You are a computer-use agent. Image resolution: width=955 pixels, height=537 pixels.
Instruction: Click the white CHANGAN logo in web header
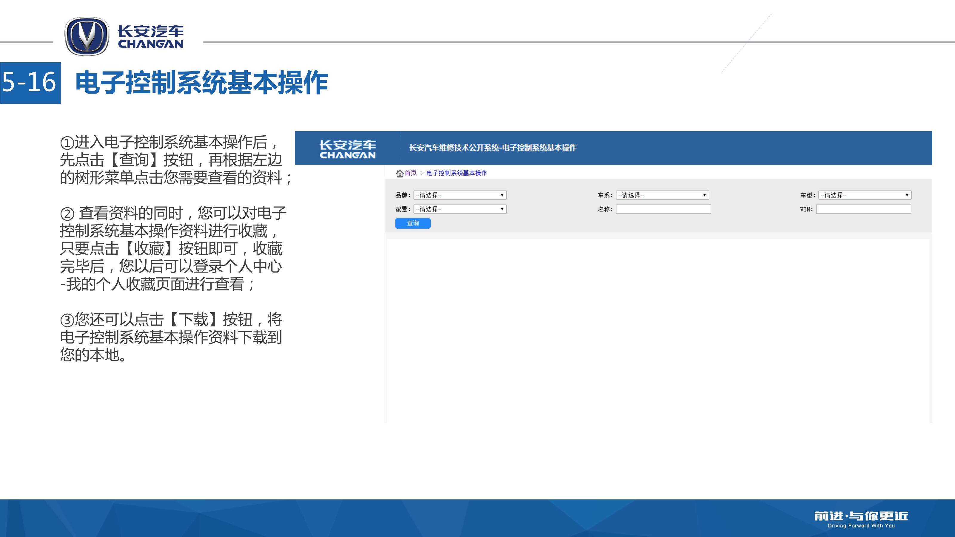tap(347, 149)
